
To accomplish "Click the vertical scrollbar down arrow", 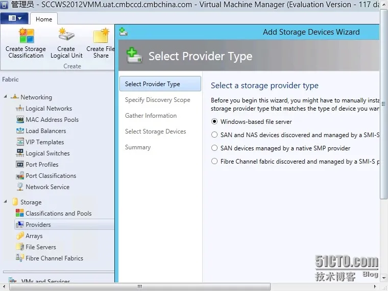I will 384,278.
